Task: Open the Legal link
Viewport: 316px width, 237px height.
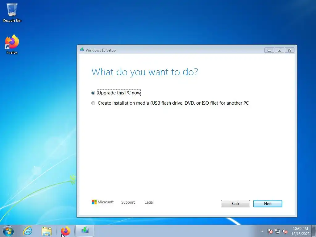Action: (149, 202)
